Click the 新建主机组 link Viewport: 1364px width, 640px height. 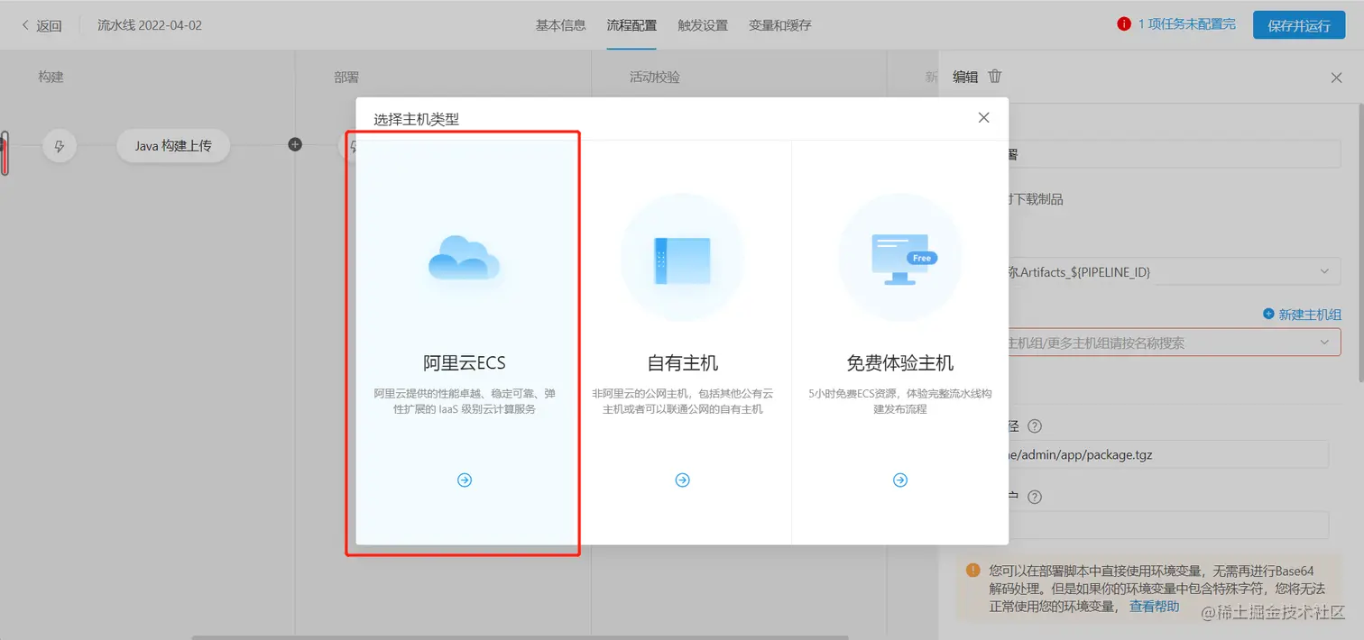[1303, 315]
